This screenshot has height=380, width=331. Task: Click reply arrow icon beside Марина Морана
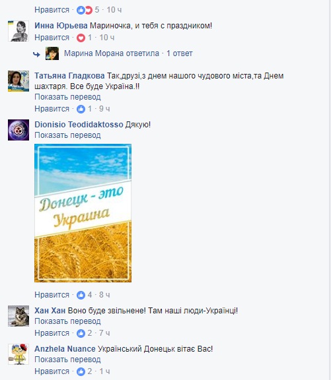[x=36, y=55]
